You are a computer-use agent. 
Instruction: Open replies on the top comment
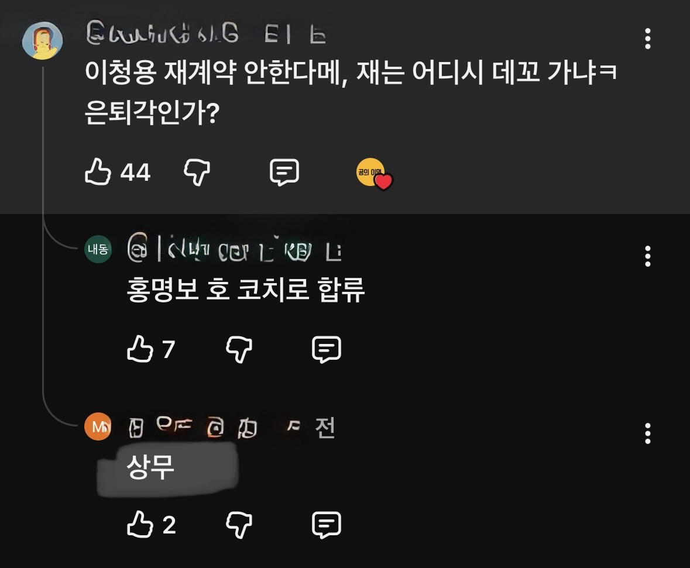[x=284, y=173]
